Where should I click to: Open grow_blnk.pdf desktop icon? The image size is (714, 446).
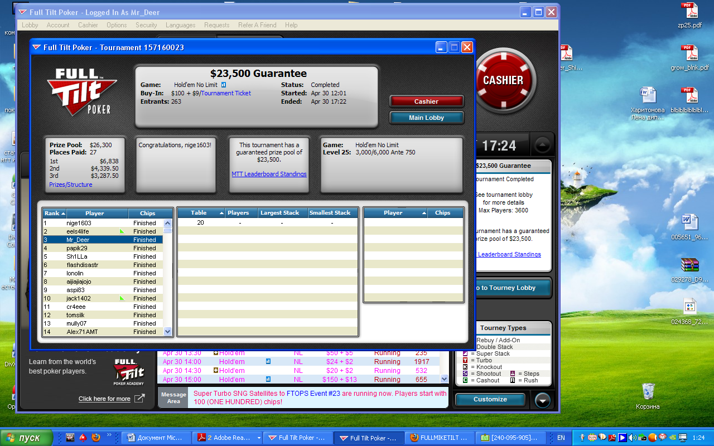[x=690, y=57]
